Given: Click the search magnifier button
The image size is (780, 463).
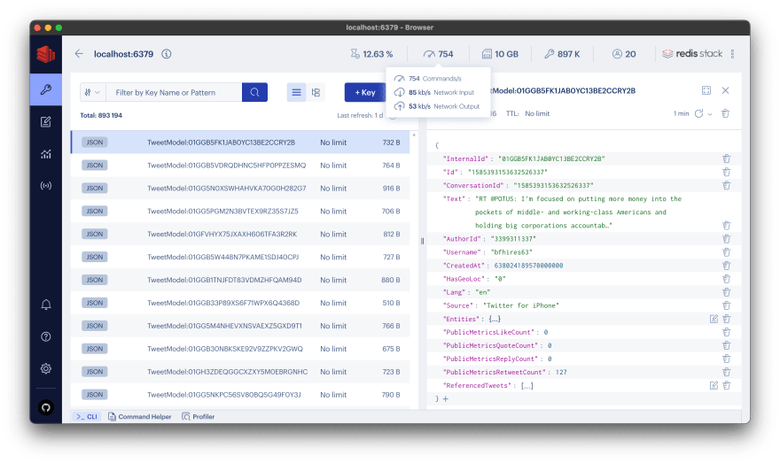Looking at the screenshot, I should [x=254, y=92].
